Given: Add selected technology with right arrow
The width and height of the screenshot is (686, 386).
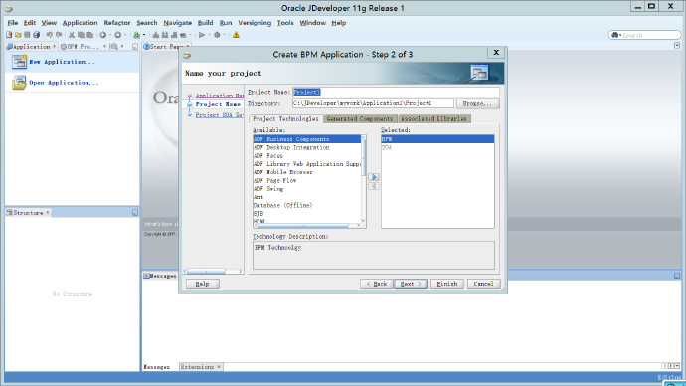Looking at the screenshot, I should coord(374,177).
